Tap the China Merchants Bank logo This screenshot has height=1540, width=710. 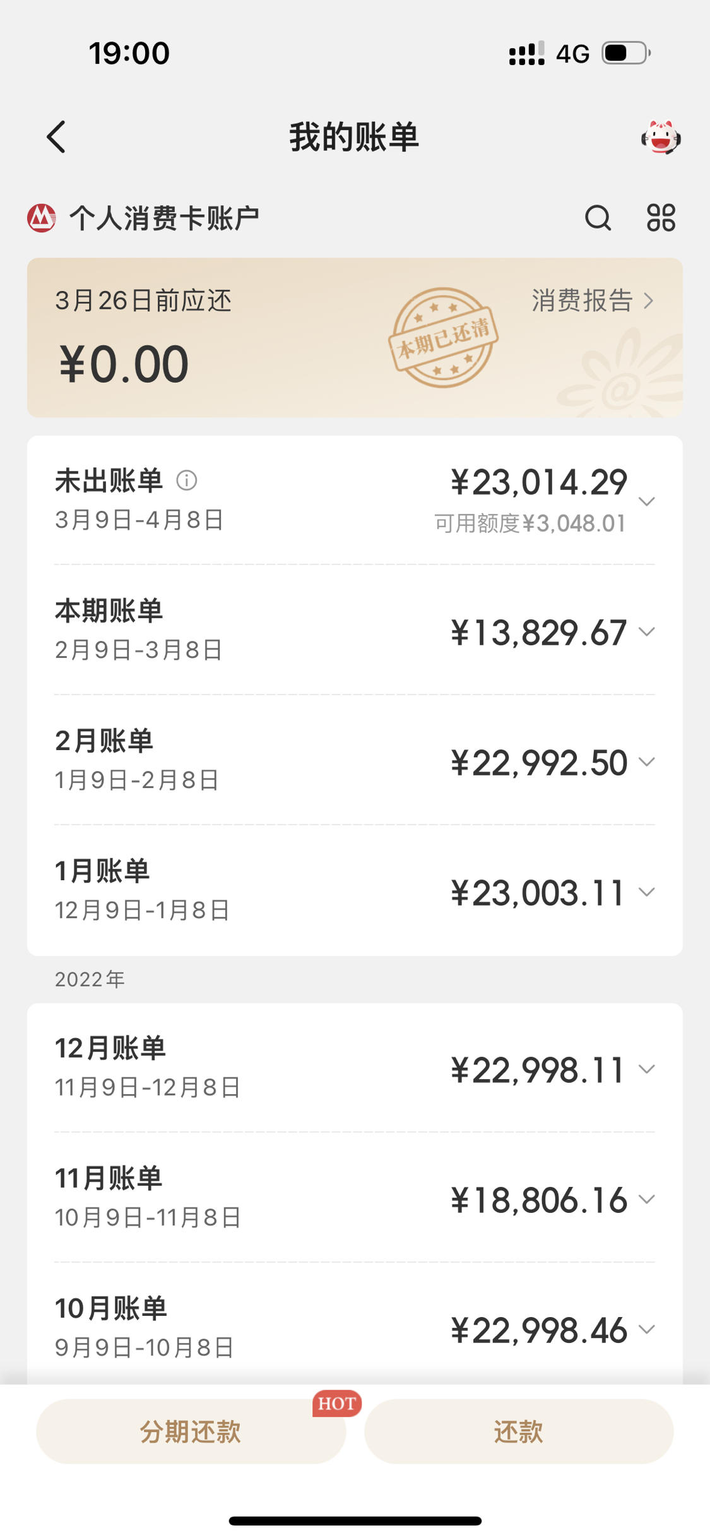(42, 218)
